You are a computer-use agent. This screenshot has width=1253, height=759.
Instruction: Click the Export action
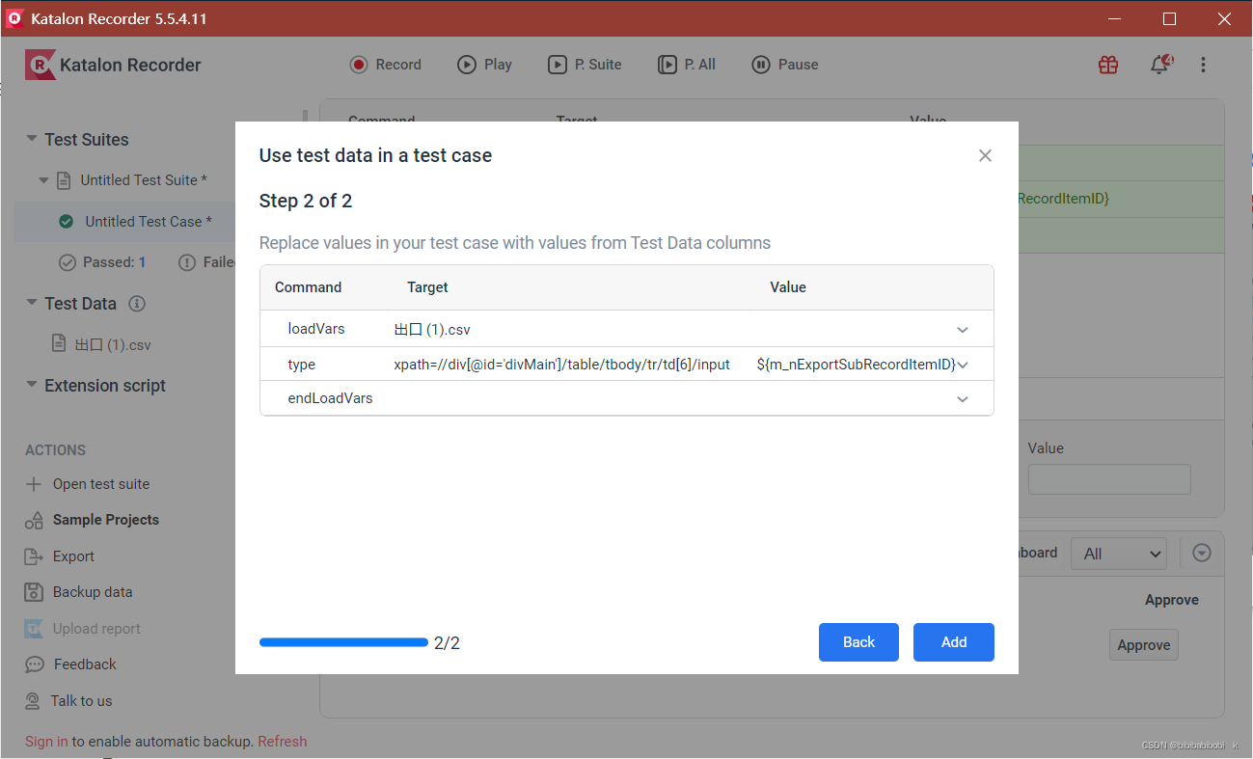coord(73,556)
